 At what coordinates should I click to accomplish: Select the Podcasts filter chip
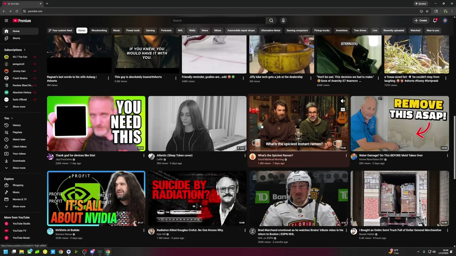coord(166,31)
